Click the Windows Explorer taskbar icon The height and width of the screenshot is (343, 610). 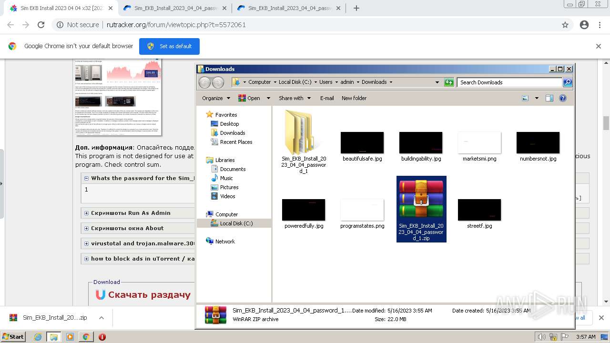click(54, 337)
